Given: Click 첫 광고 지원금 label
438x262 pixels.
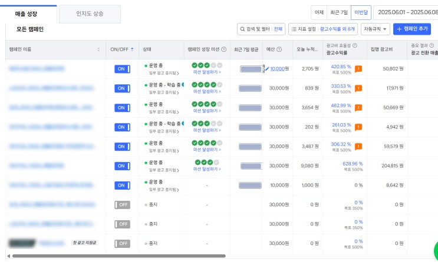Looking at the screenshot, I should coord(84,243).
